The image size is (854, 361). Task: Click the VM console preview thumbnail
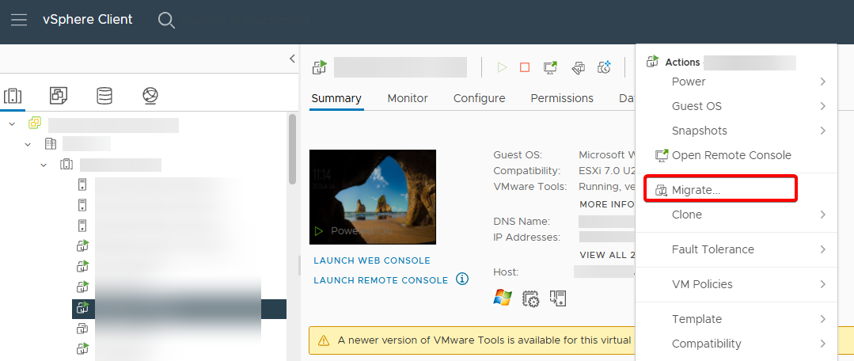pyautogui.click(x=373, y=196)
